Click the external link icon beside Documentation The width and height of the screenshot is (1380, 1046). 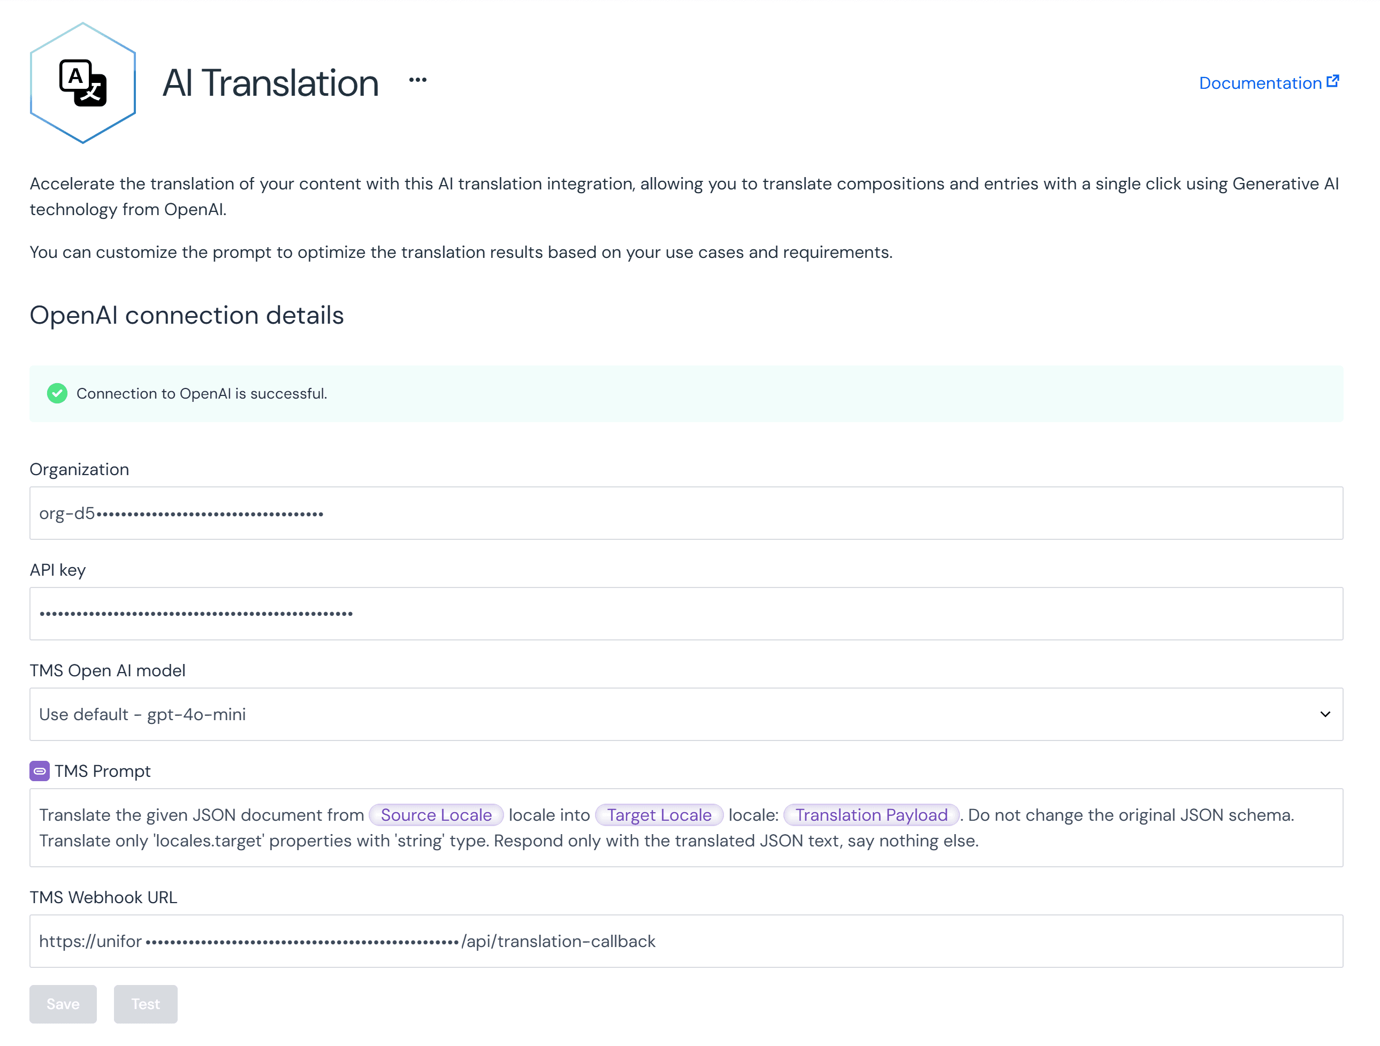pos(1332,82)
